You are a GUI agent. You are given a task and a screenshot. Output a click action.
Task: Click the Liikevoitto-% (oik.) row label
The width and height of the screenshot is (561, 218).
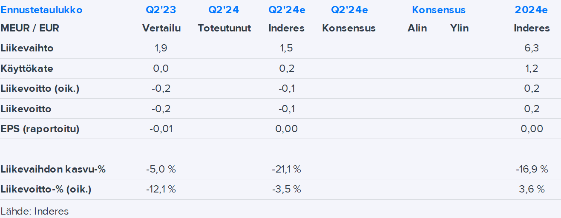(x=46, y=189)
